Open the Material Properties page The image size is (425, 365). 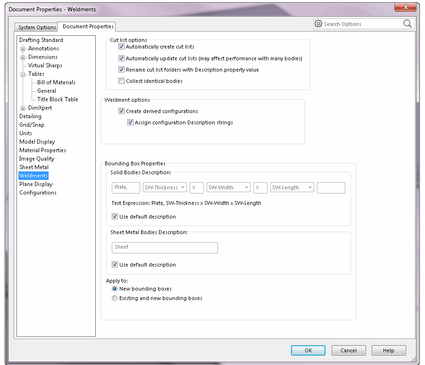[x=42, y=150]
